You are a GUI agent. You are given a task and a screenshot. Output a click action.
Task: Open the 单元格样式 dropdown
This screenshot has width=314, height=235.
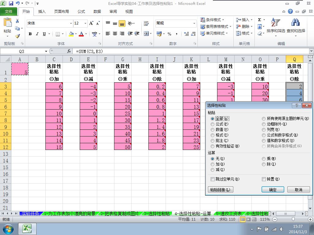(214, 33)
